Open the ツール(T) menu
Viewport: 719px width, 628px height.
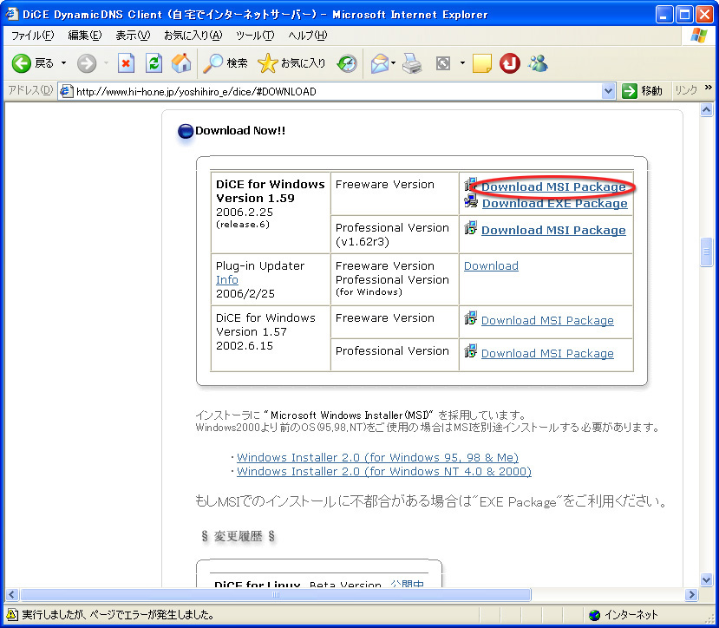point(255,36)
